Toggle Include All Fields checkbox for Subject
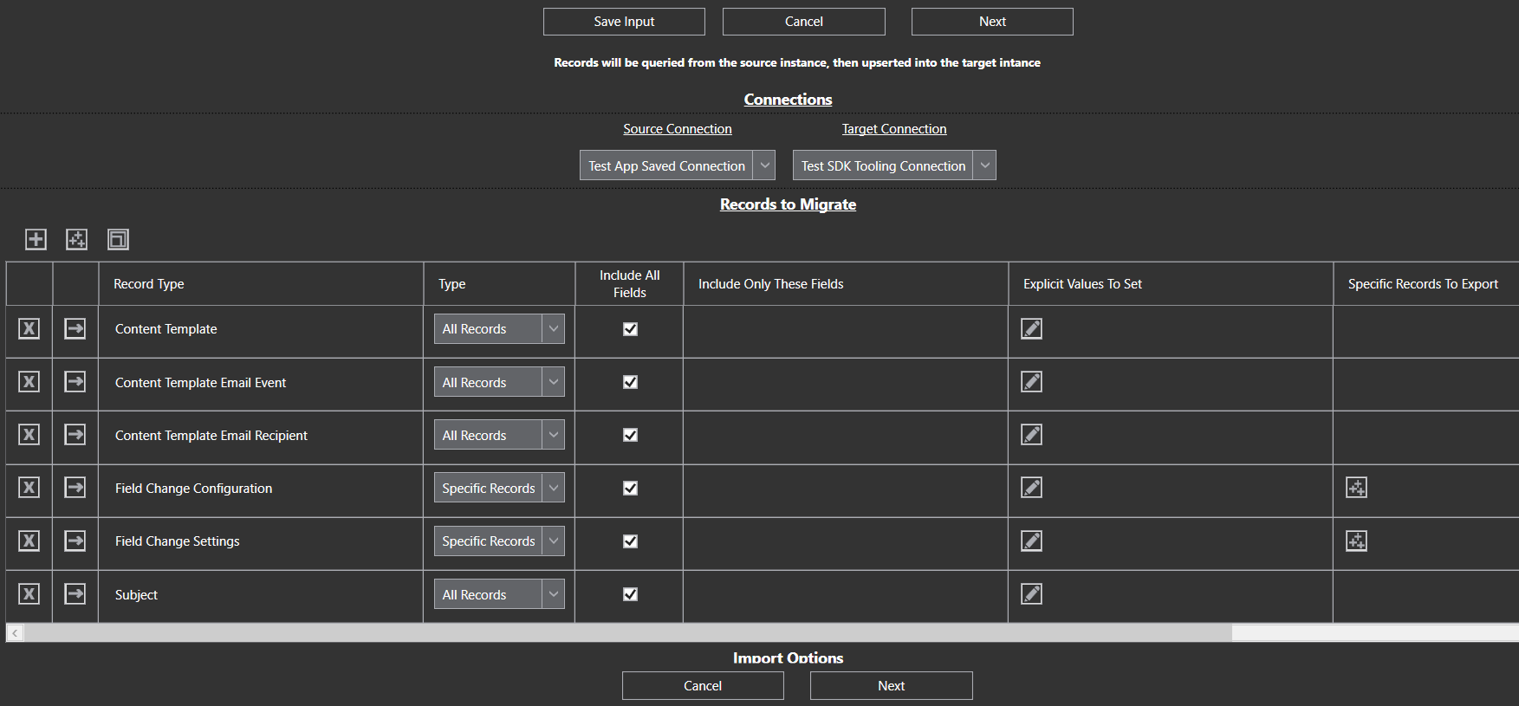Screen dimensions: 1519x706 630,594
